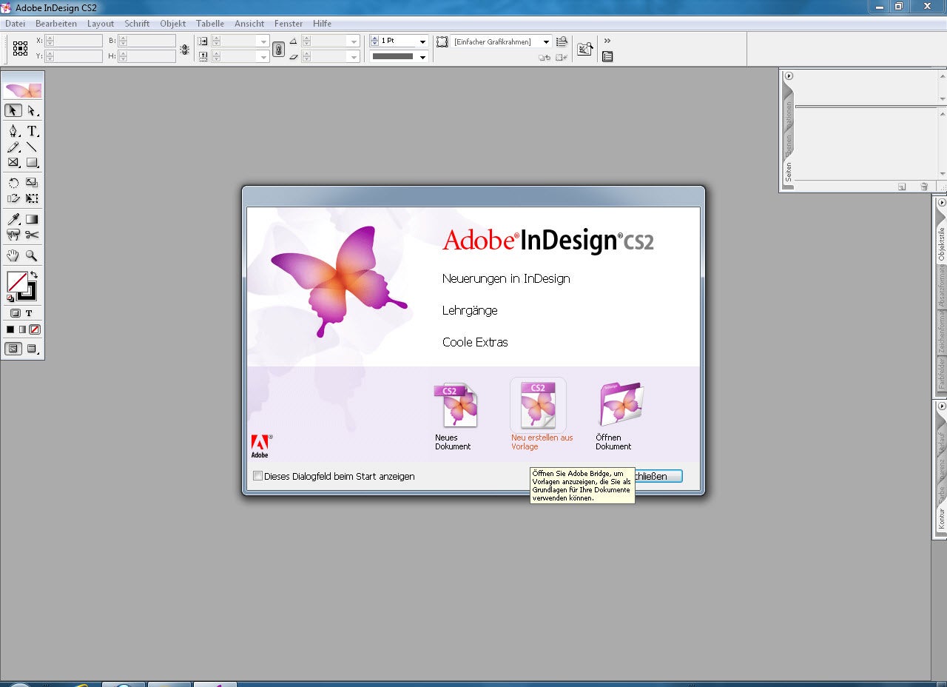Open the stroke weight 1 Pt dropdown
The width and height of the screenshot is (947, 687).
[x=422, y=41]
